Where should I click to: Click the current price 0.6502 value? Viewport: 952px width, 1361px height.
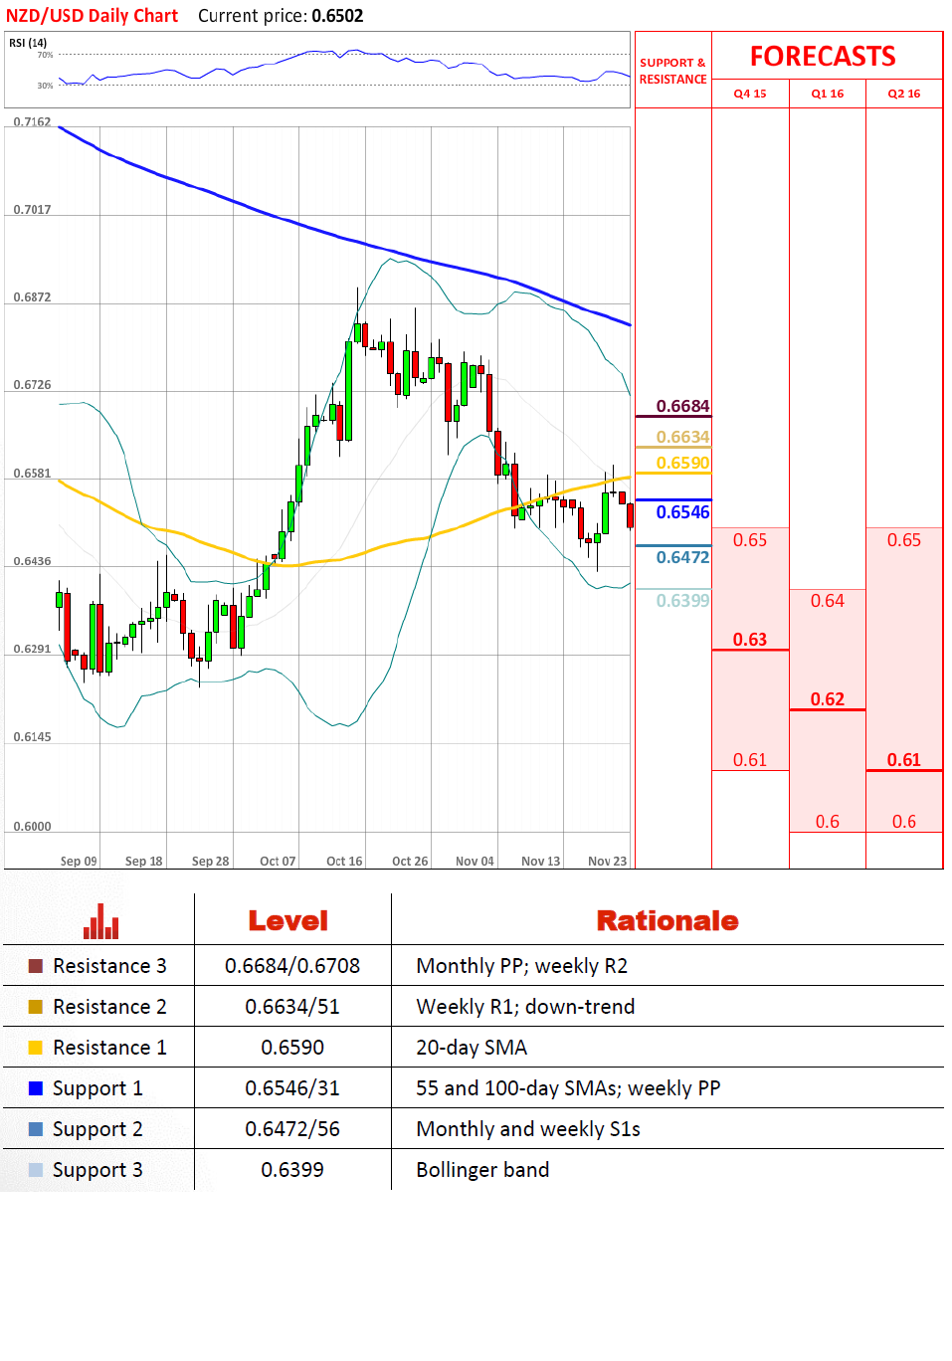pos(337,16)
